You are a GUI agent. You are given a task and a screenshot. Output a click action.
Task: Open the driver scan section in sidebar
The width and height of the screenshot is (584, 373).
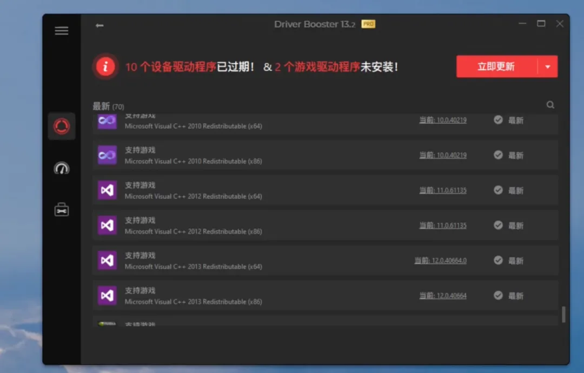(x=62, y=126)
